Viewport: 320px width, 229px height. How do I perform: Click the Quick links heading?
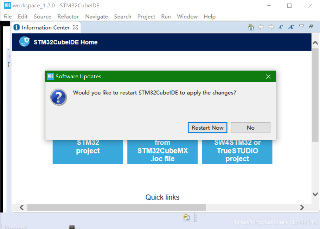(x=162, y=197)
